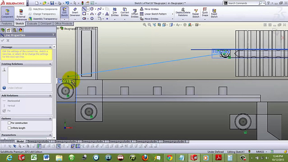Open Microsoft Word from the taskbar
288x162 pixels.
46,158
